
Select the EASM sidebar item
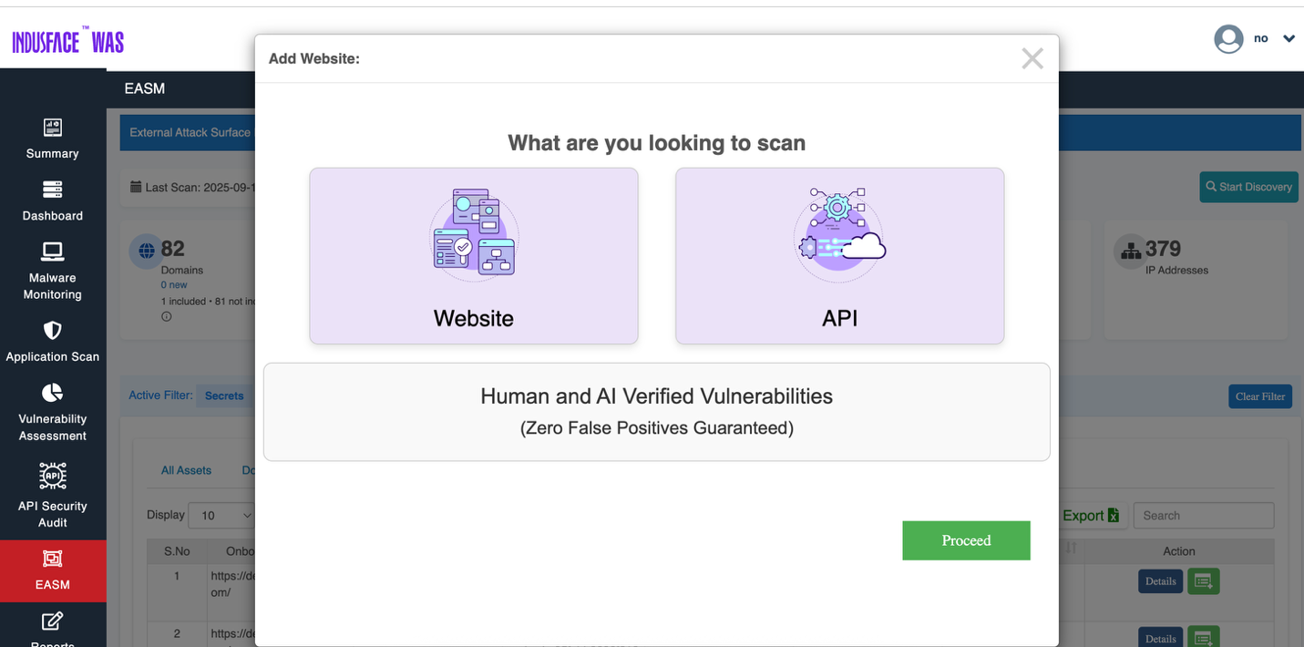(x=53, y=570)
